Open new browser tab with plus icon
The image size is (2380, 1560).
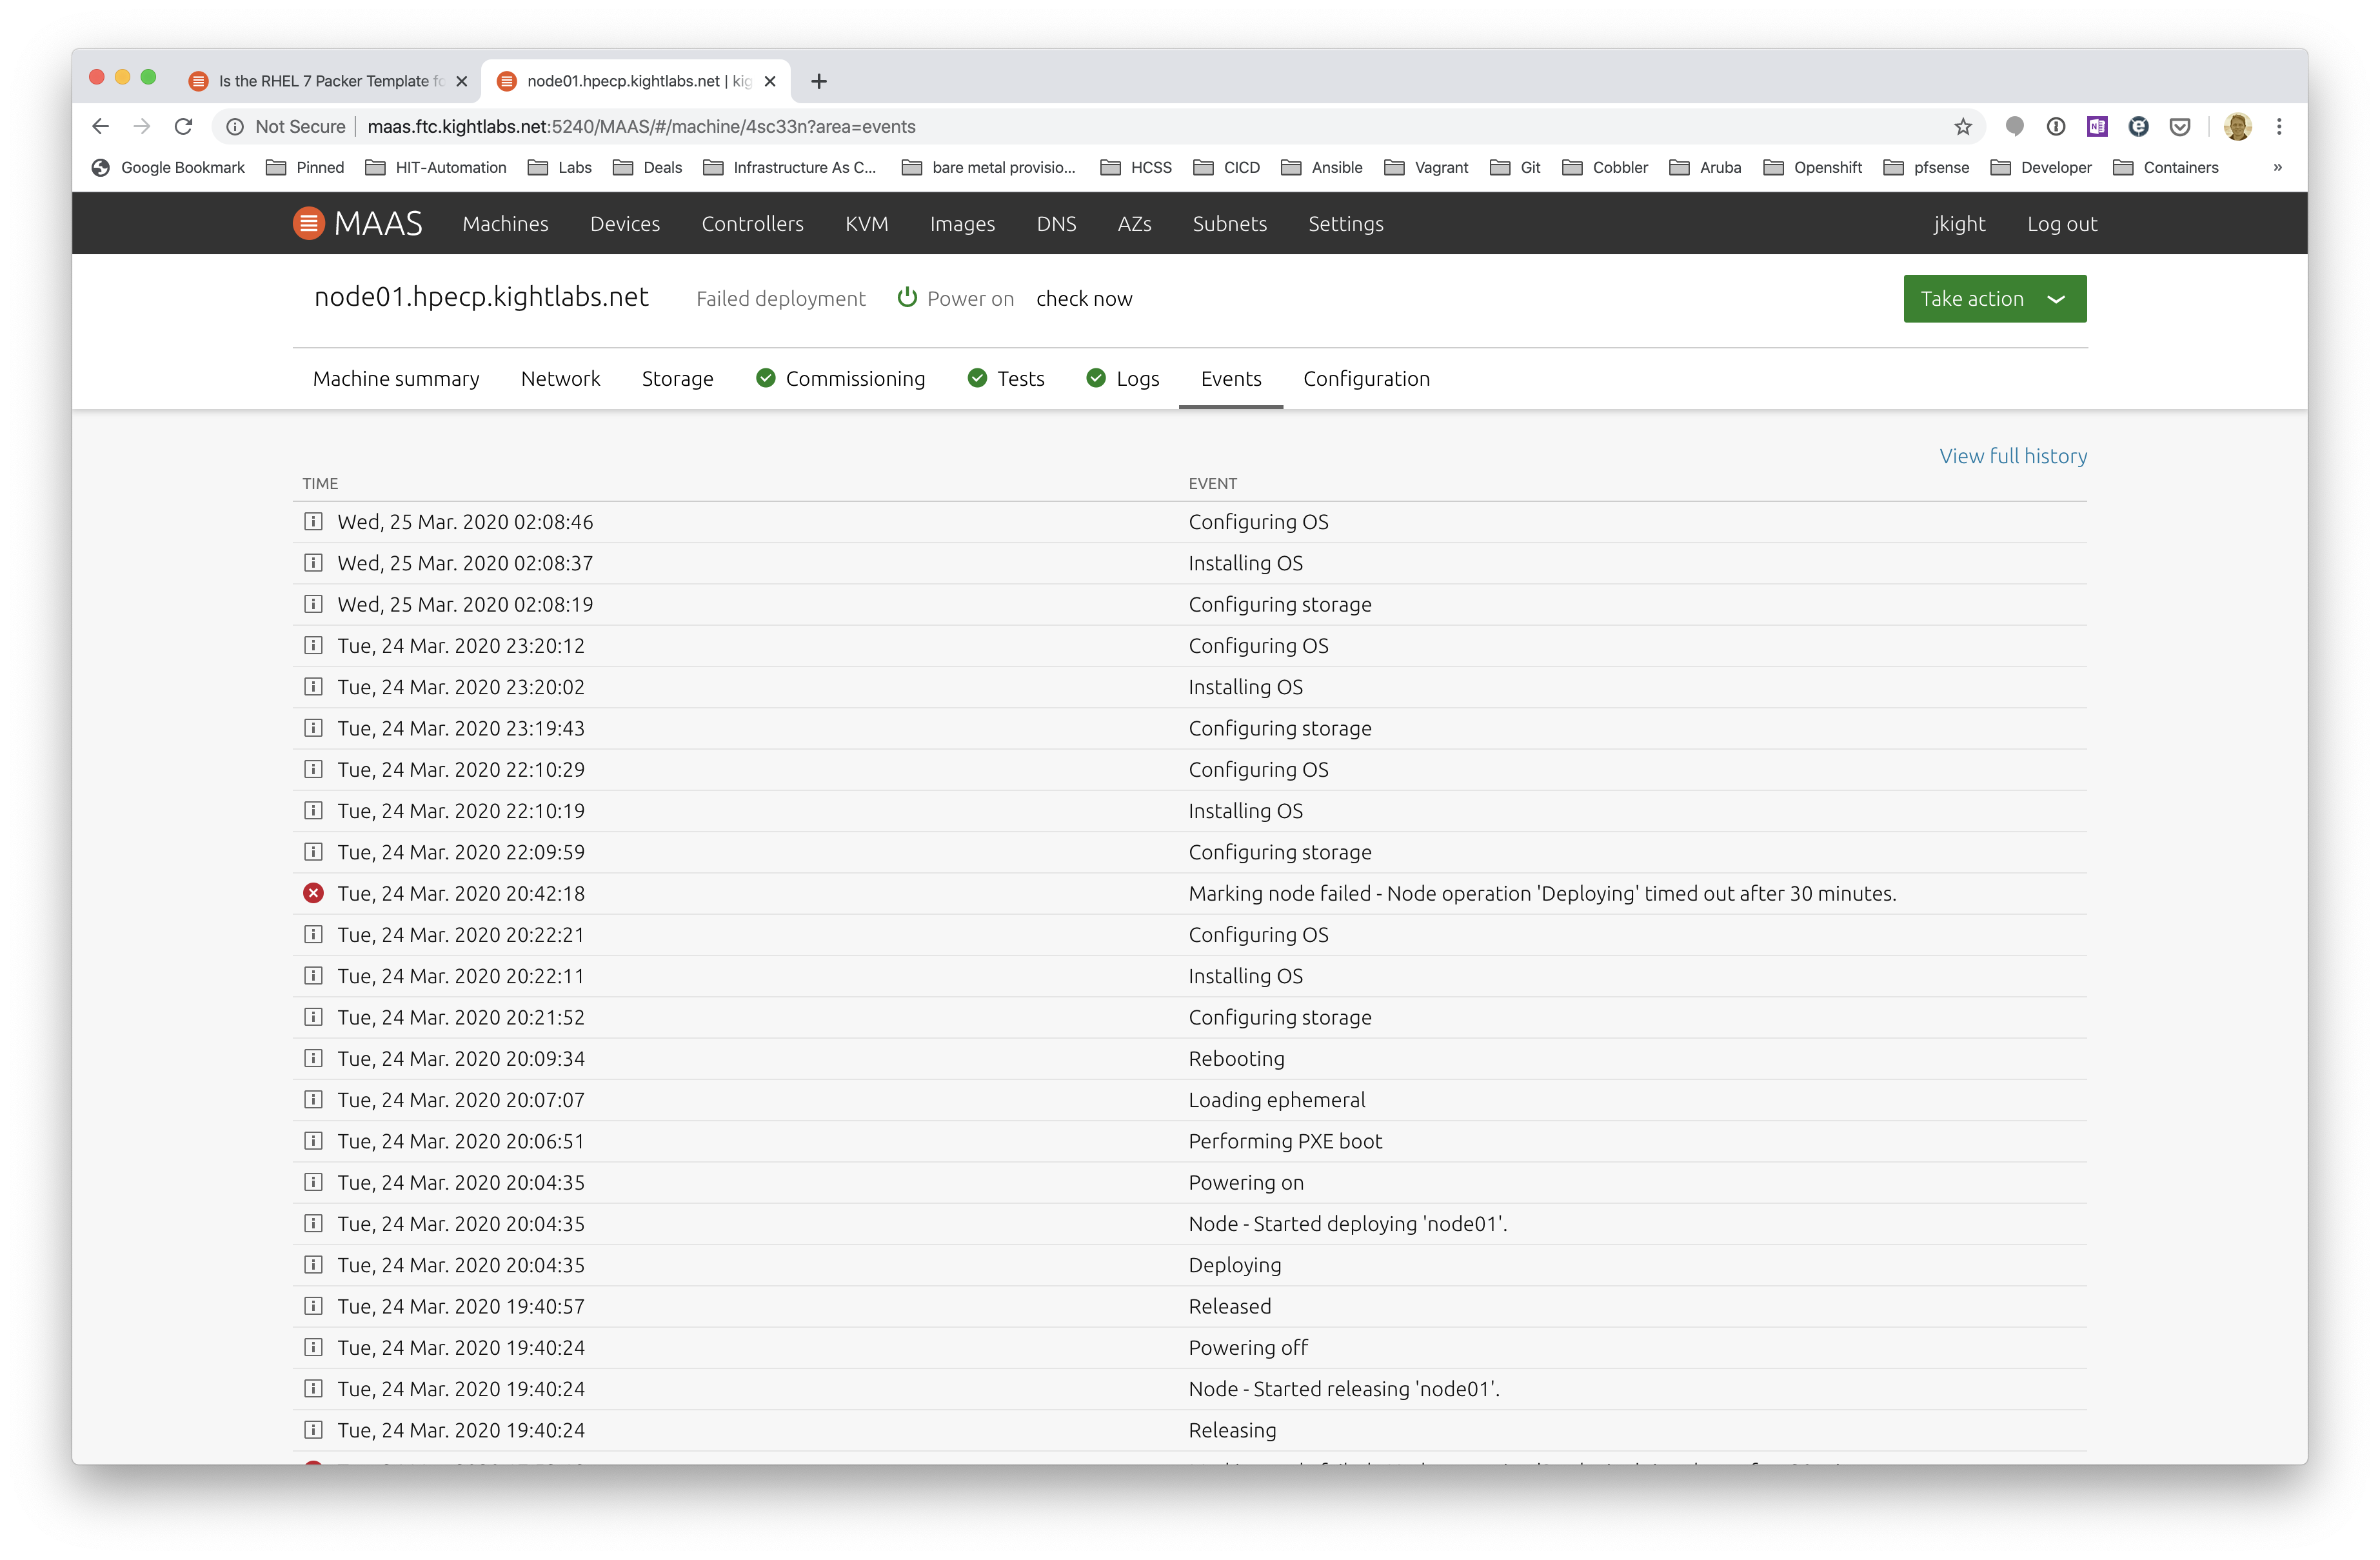tap(819, 81)
